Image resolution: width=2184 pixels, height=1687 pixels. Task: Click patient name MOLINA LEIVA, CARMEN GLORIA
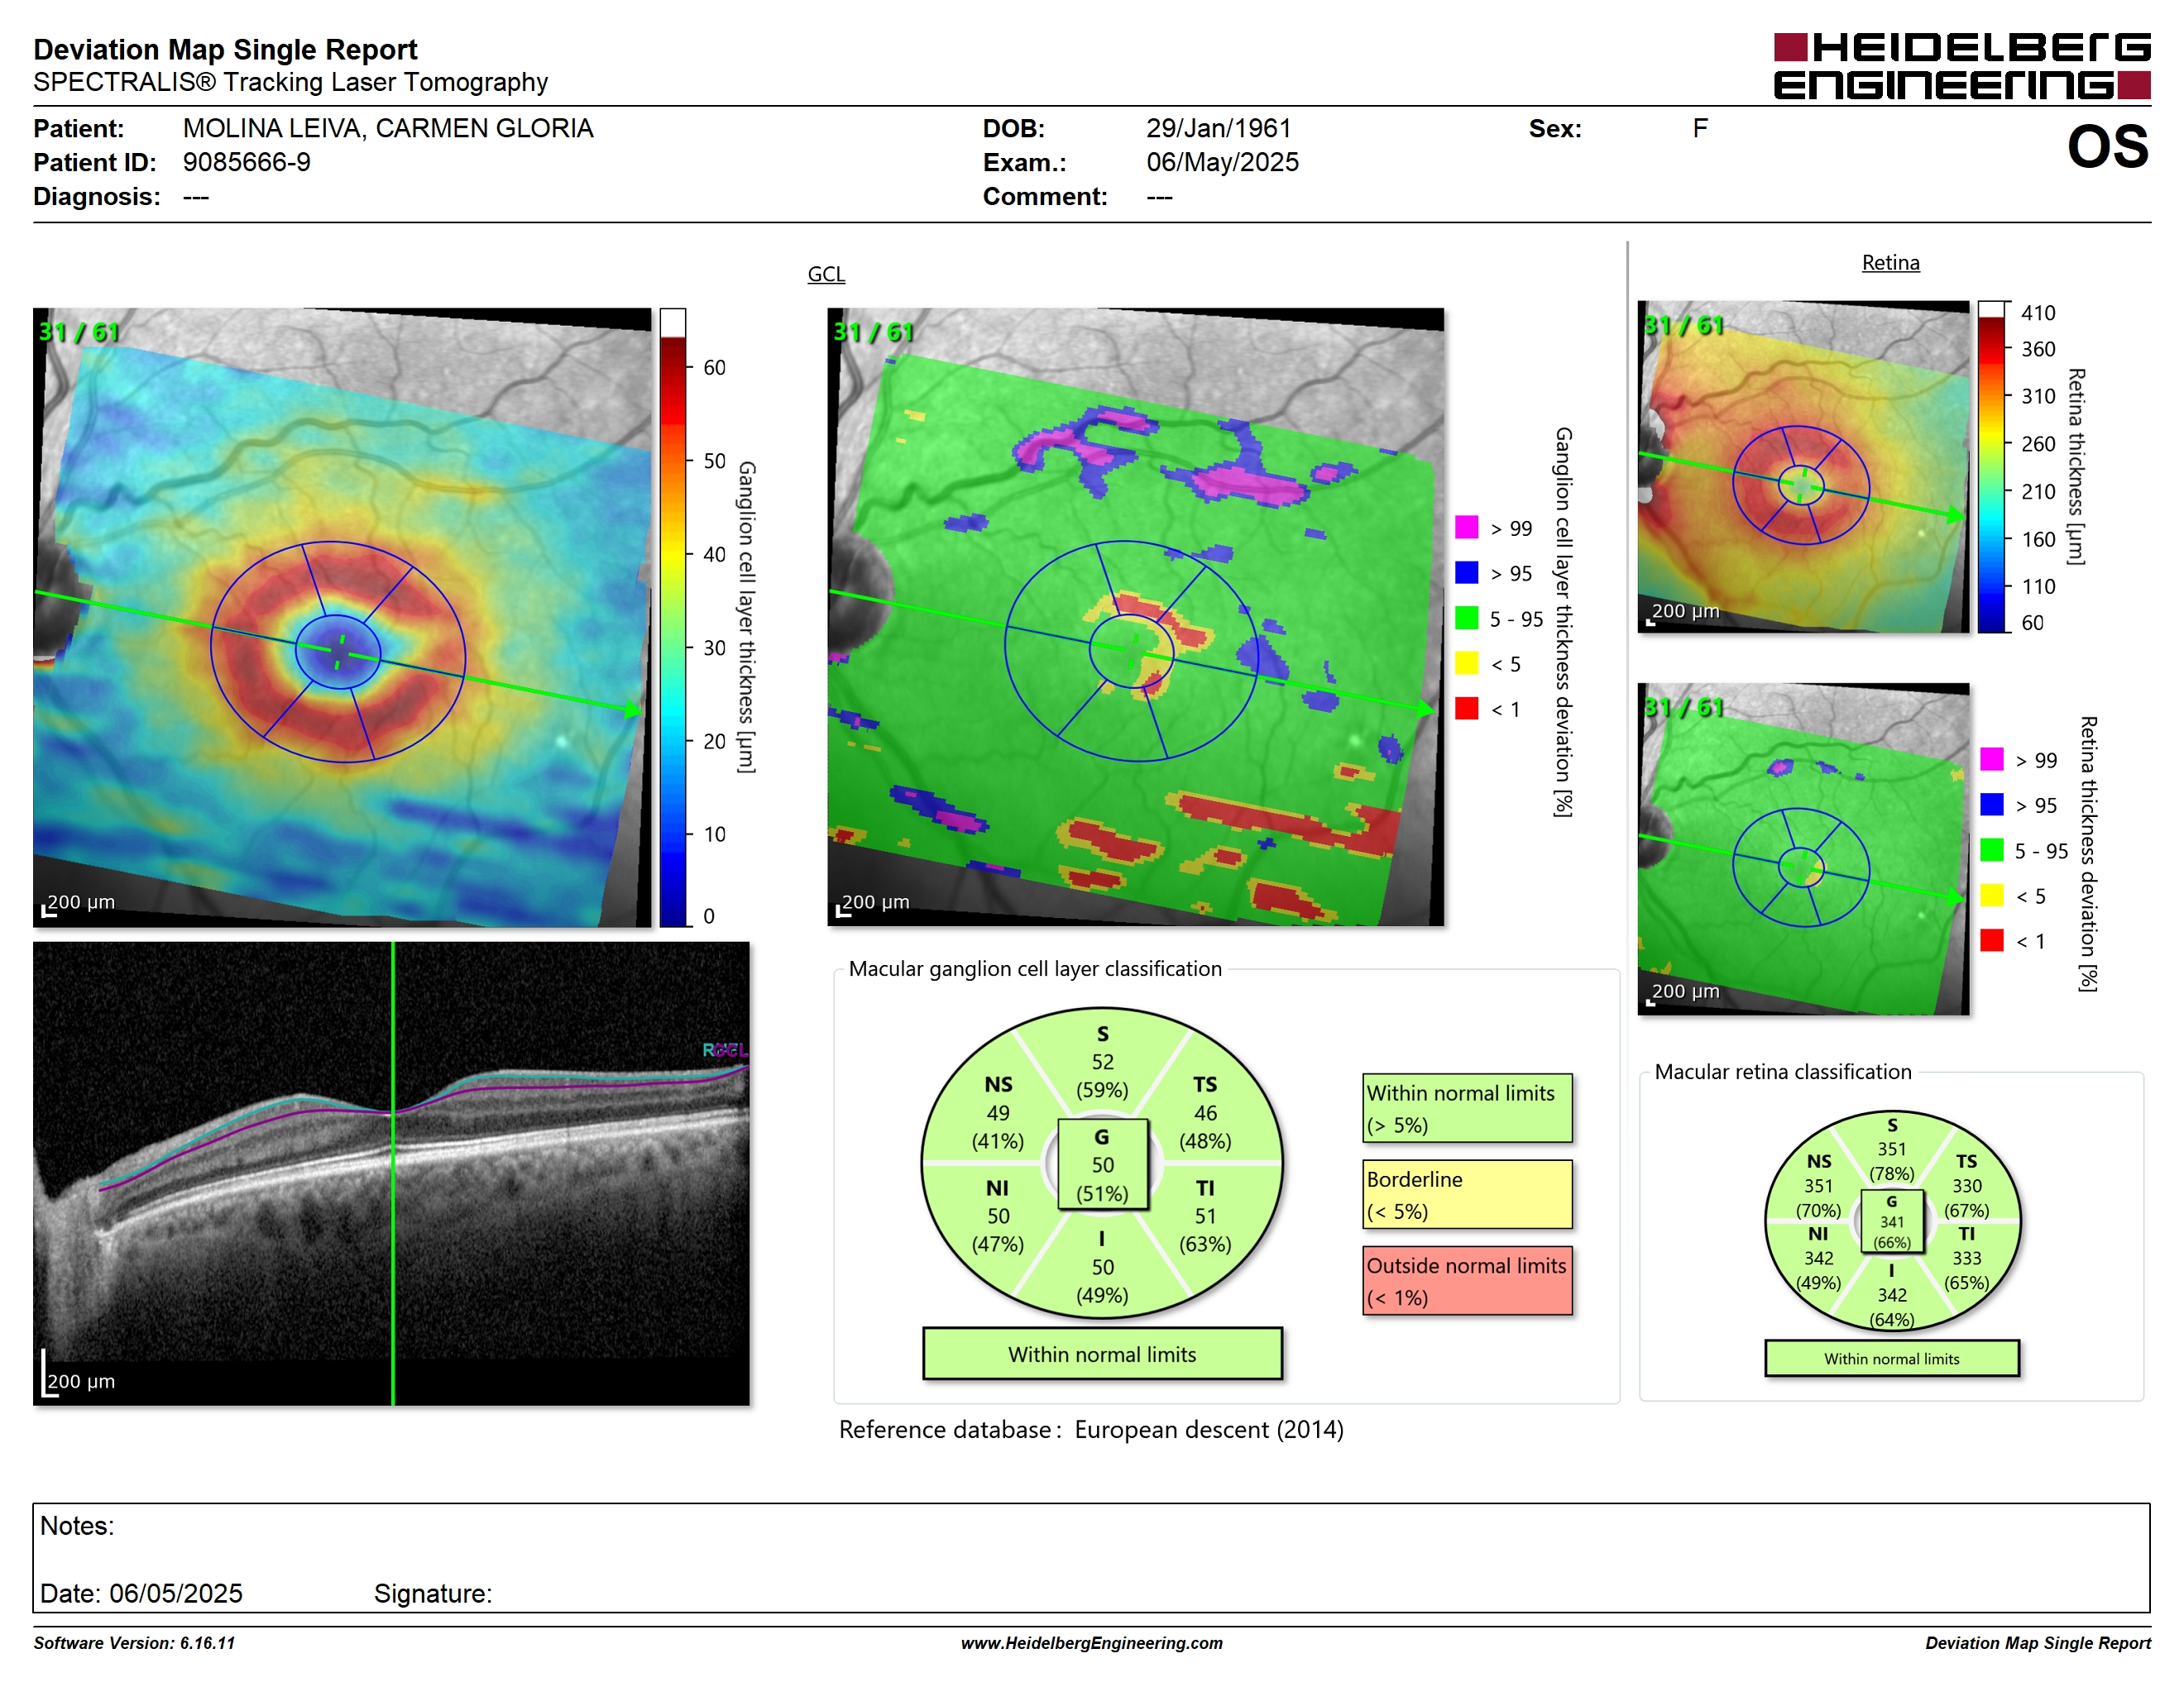(388, 128)
